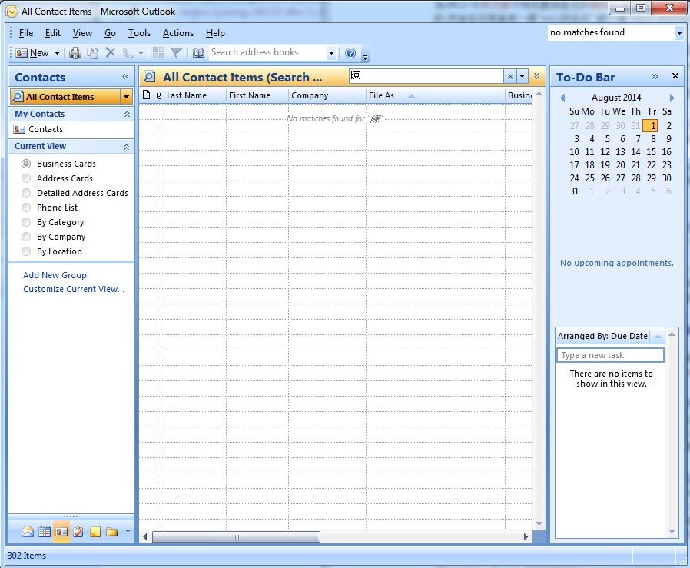Click the Move to Folder toolbar icon
Screen dimensions: 690x568
[92, 53]
